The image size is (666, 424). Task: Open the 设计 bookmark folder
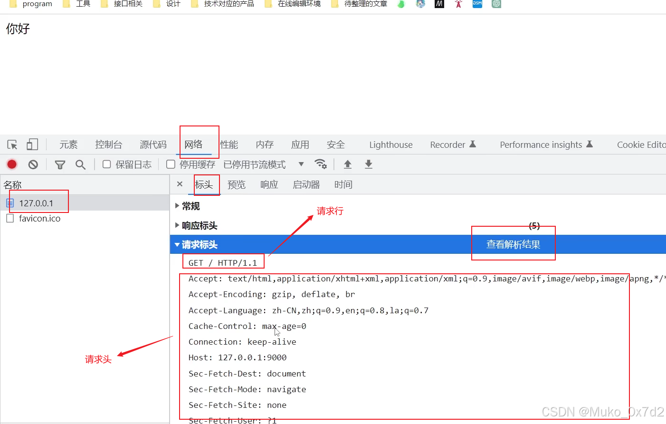point(167,4)
